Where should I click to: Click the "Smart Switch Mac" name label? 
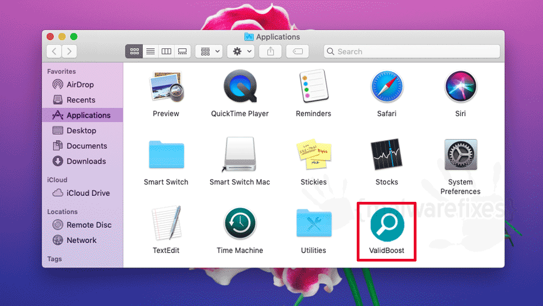239,182
